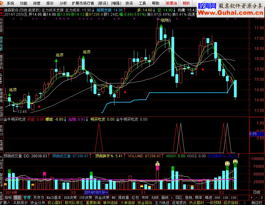Open the 扩展市场行情 menu
This screenshot has width=265, height=205.
83,3
